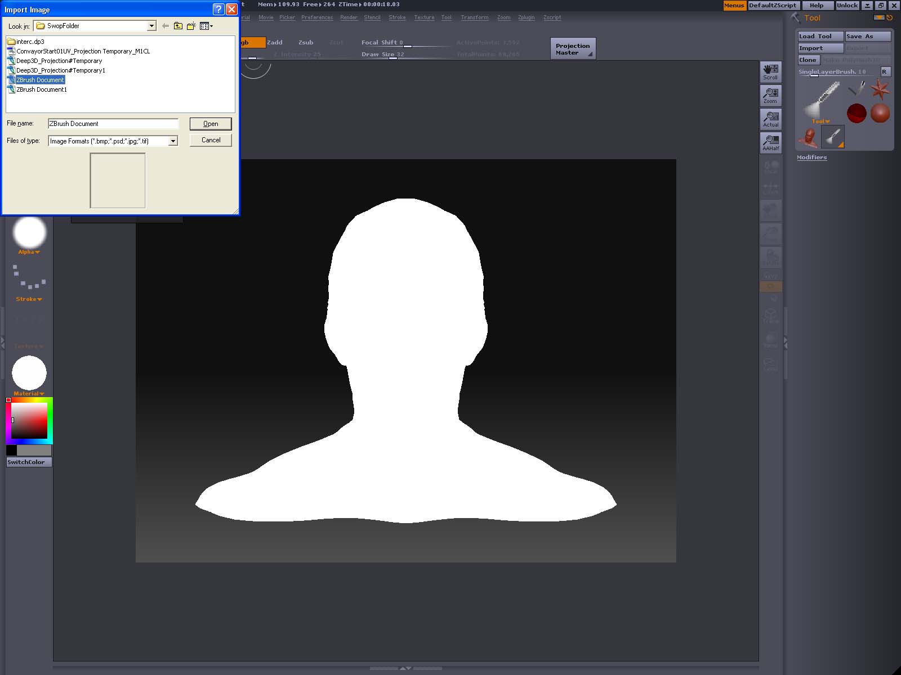Click the Load Tool button

coord(820,36)
